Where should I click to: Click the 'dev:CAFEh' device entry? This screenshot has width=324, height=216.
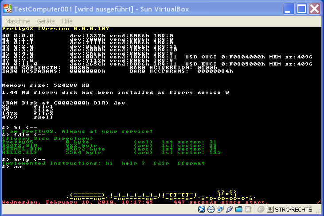click(x=88, y=53)
